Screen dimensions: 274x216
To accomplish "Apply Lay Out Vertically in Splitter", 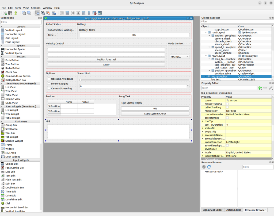I will pyautogui.click(x=78, y=13).
